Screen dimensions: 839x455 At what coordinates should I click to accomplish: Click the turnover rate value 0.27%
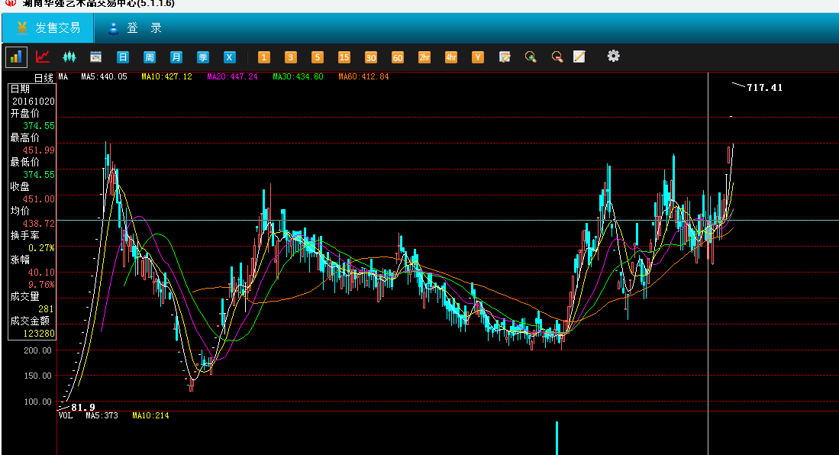[41, 248]
